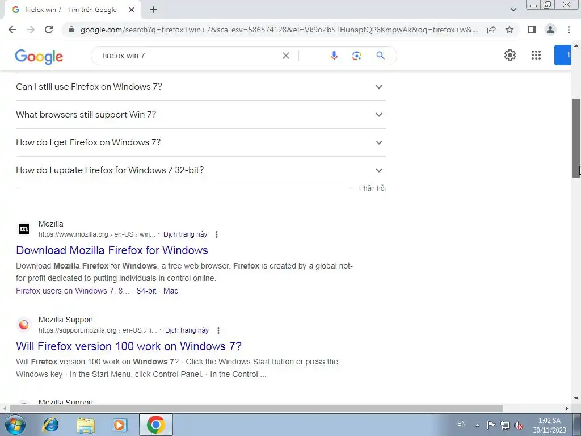Click the blue sign-in button
The height and width of the screenshot is (436, 581).
562,55
